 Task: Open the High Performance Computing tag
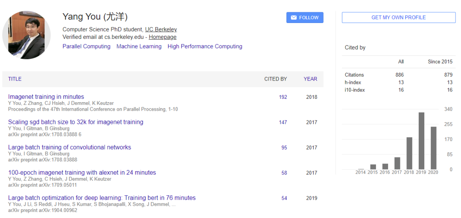[x=205, y=46]
